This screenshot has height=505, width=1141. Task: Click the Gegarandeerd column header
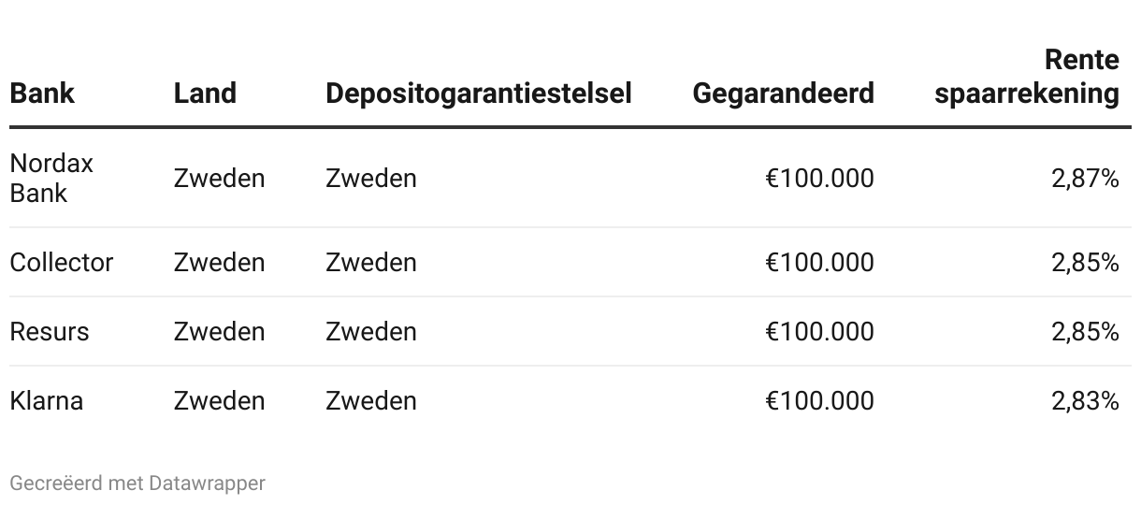click(783, 94)
